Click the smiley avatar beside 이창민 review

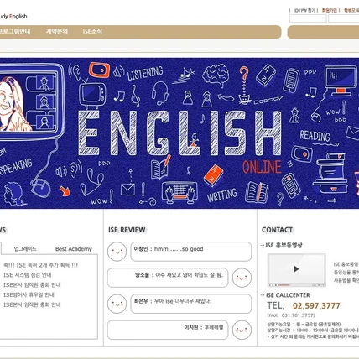pyautogui.click(x=117, y=252)
